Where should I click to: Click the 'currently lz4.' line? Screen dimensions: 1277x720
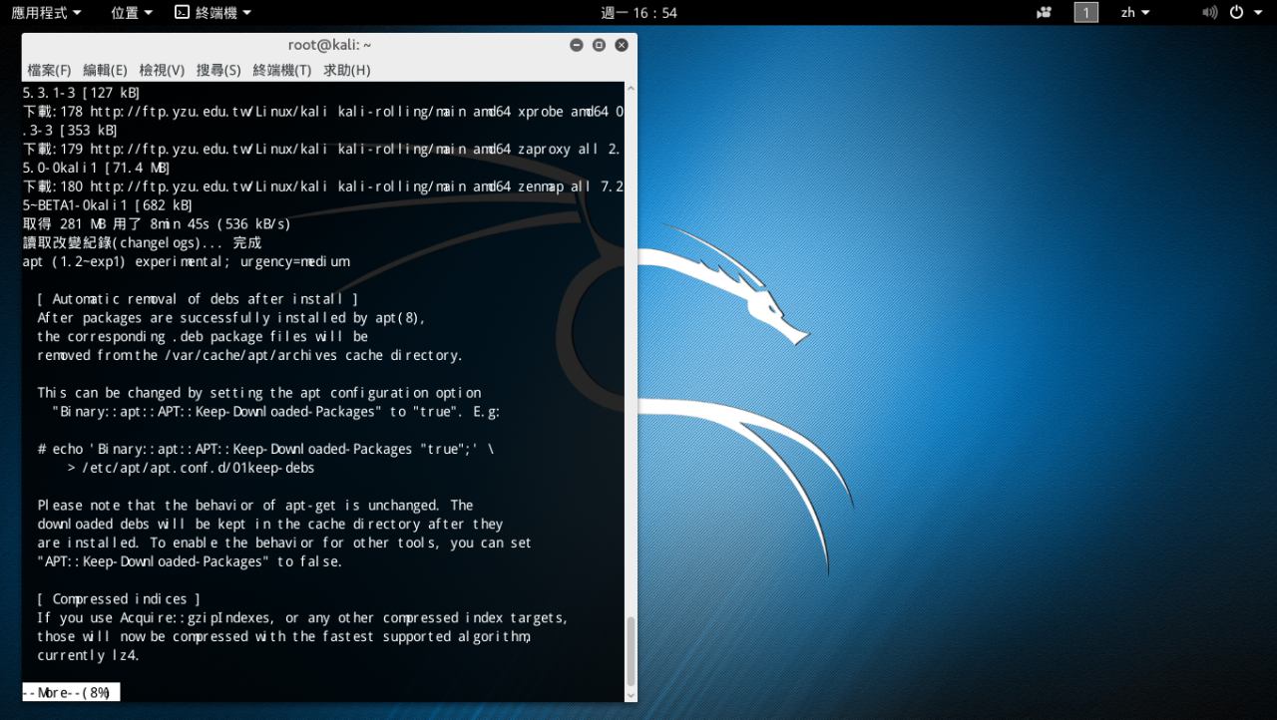89,656
